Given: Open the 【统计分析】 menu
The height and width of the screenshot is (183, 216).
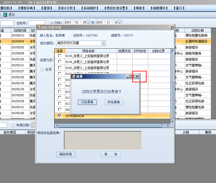Looking at the screenshot, I should 67,8.
